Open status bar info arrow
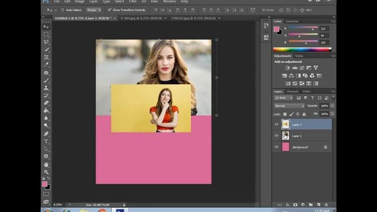 click(124, 205)
